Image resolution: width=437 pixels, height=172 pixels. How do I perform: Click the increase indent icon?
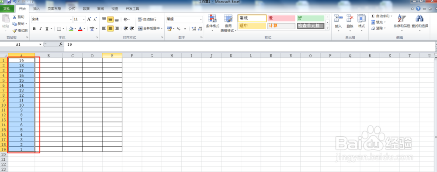(132, 28)
